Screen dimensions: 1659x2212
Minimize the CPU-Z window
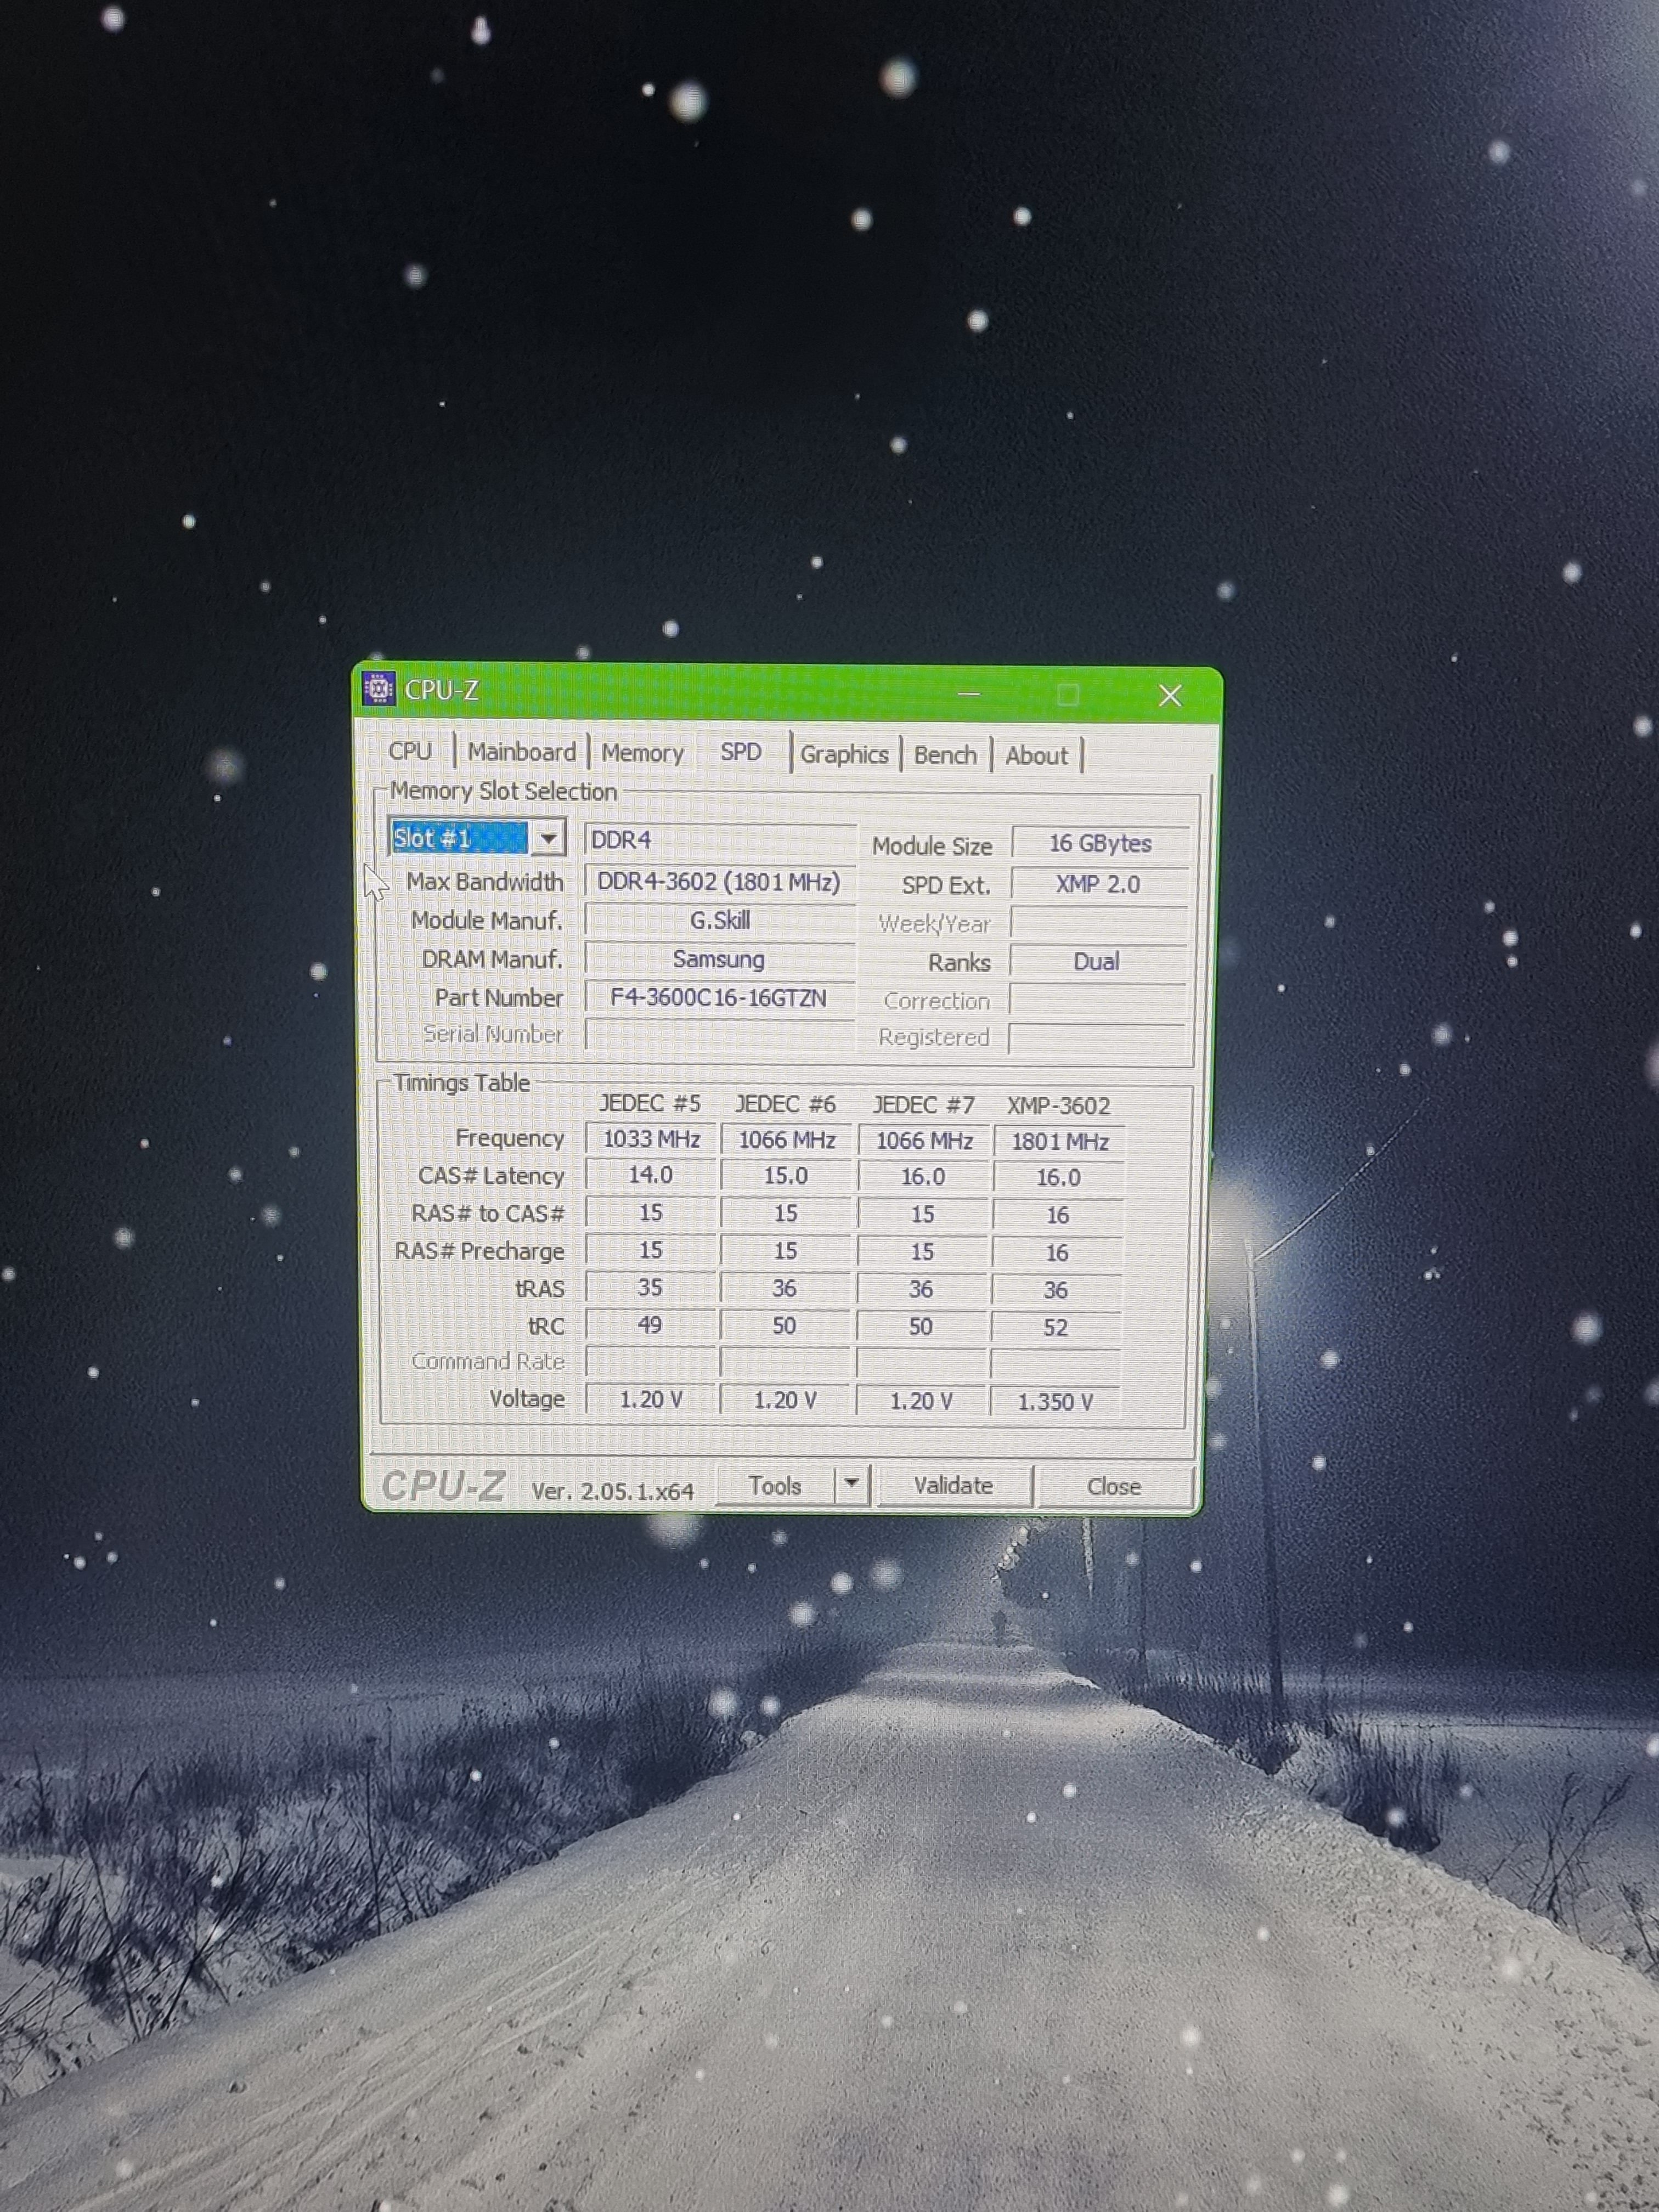(x=968, y=694)
